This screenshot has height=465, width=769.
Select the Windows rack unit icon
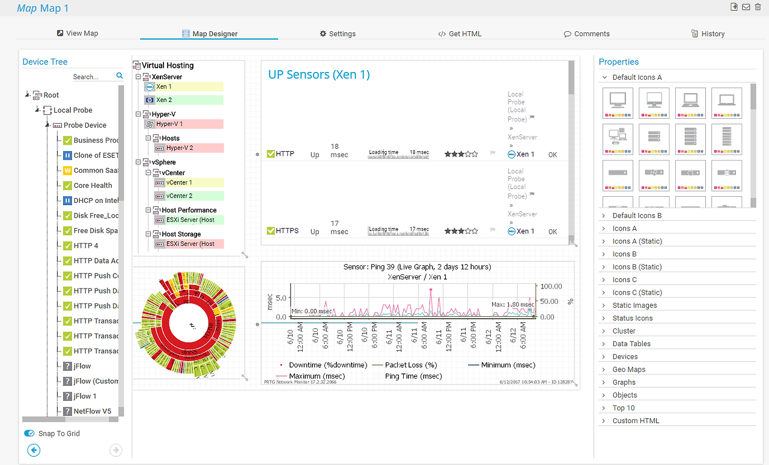pyautogui.click(x=654, y=175)
